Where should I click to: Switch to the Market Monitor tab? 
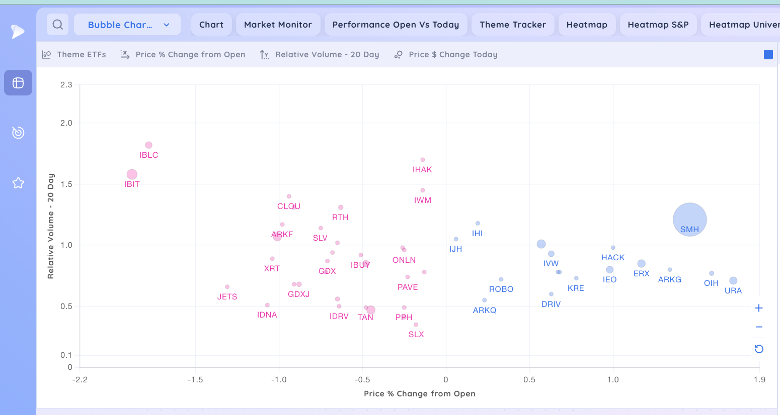[278, 25]
